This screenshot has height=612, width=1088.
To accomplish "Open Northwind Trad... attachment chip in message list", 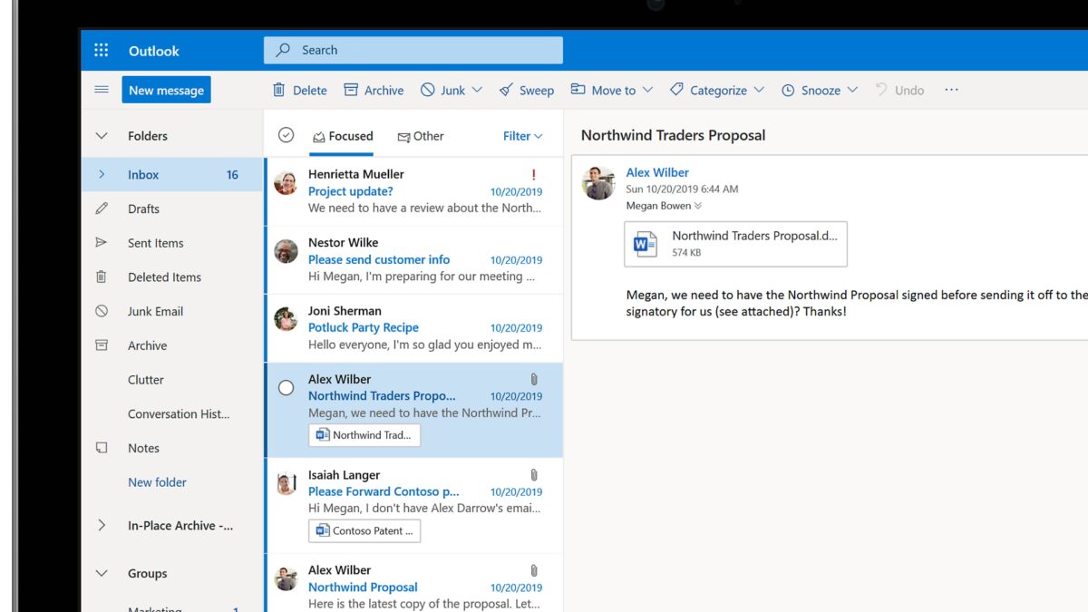I will [364, 435].
